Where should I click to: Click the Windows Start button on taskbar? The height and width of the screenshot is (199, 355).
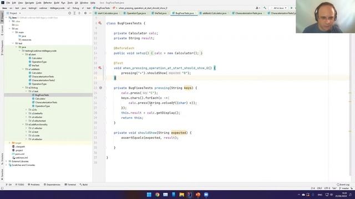tap(149, 195)
